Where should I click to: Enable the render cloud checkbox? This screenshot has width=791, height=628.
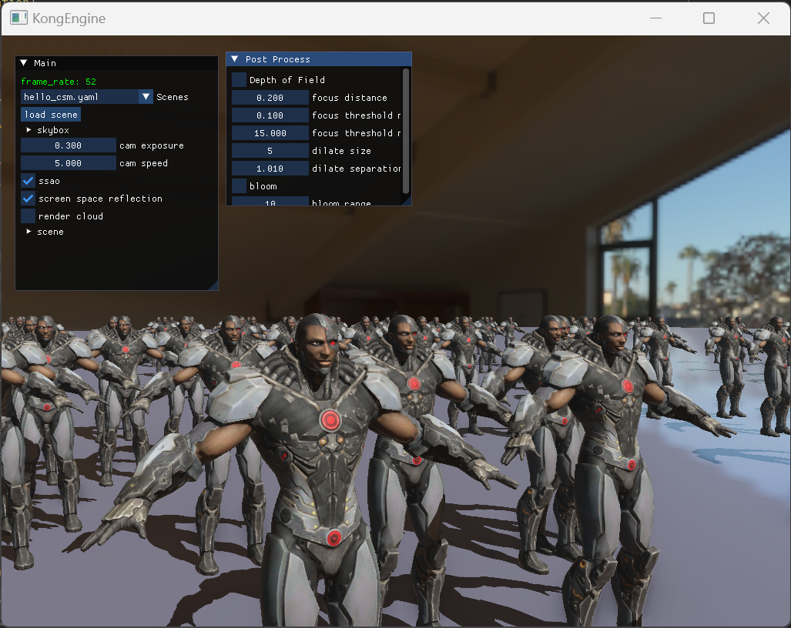[28, 215]
